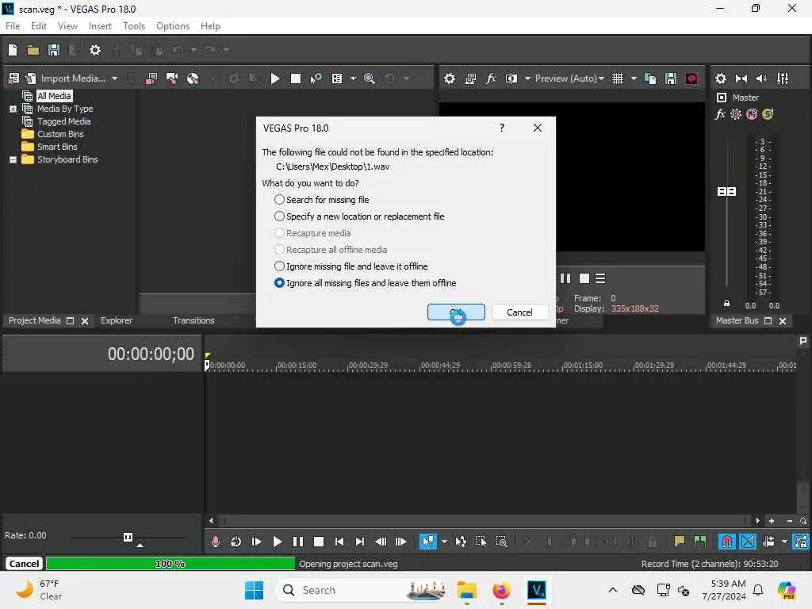This screenshot has height=609, width=812.
Task: Create a new project with toolbar icon
Action: point(13,50)
